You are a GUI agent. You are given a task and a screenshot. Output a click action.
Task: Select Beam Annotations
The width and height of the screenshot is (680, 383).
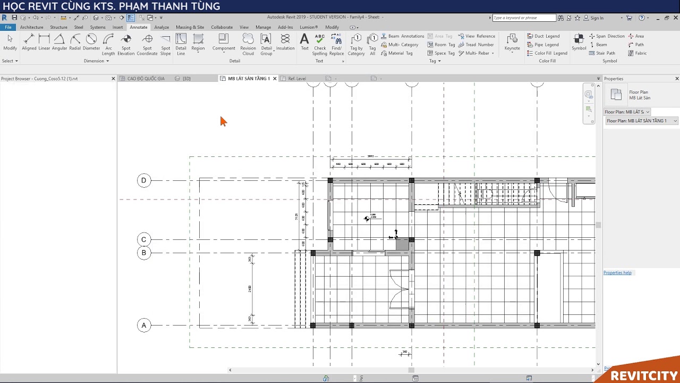tap(402, 36)
